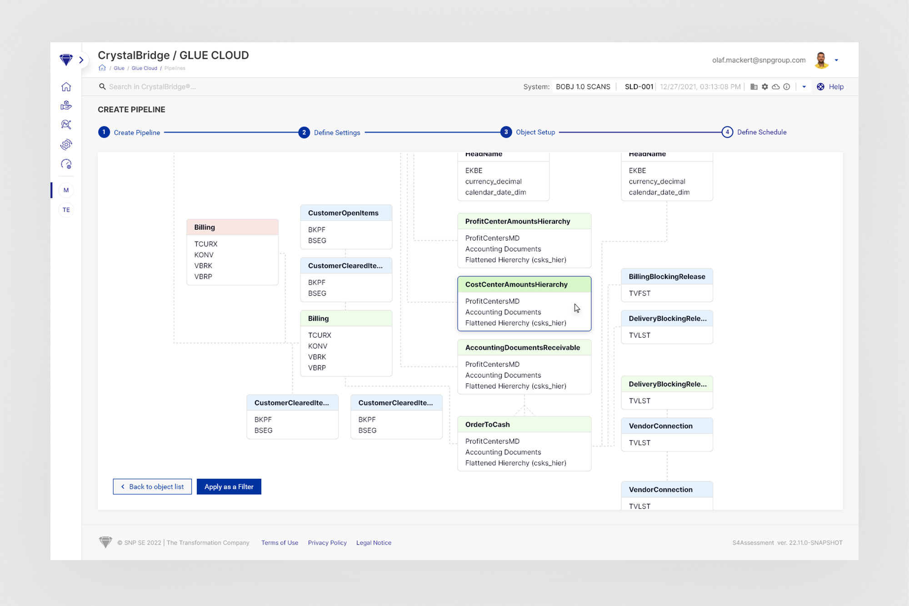The height and width of the screenshot is (606, 909).
Task: Click the system settings gear icon
Action: pos(765,87)
